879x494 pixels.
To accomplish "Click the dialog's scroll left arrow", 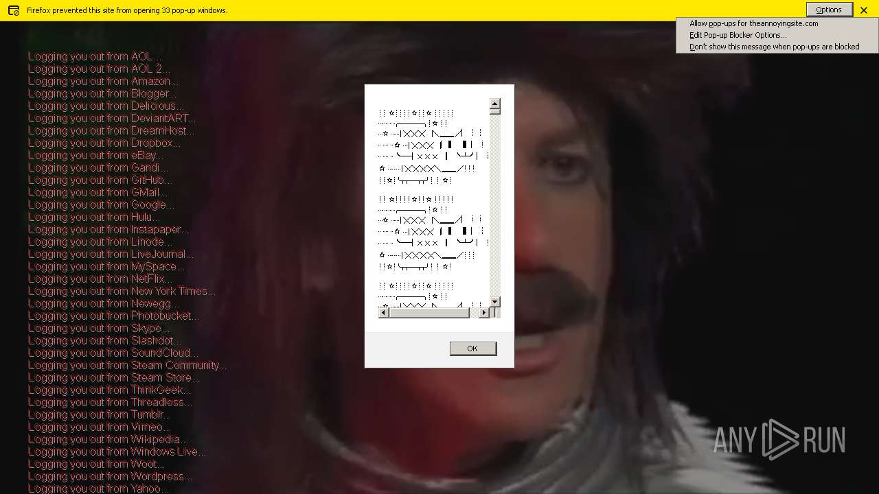I will 383,313.
